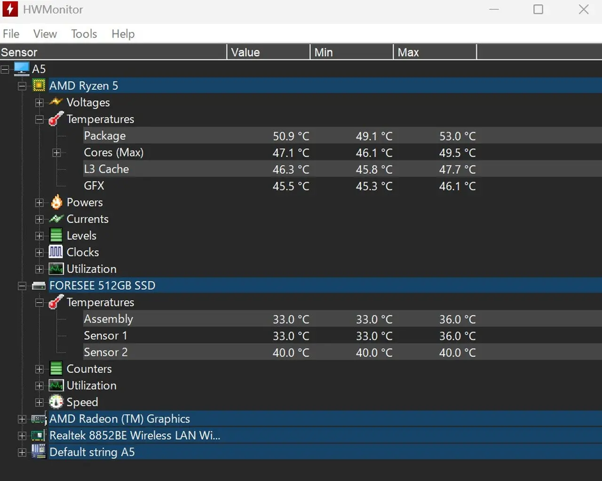Expand the AMD Radeon (TM) Graphics node
The height and width of the screenshot is (481, 602).
tap(22, 419)
